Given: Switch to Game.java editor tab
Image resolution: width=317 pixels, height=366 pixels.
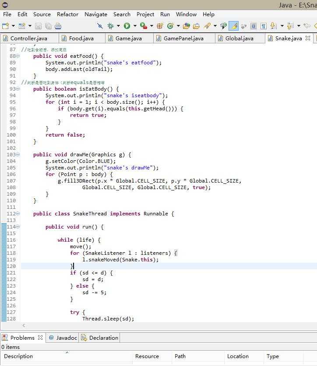Looking at the screenshot, I should click(x=129, y=38).
